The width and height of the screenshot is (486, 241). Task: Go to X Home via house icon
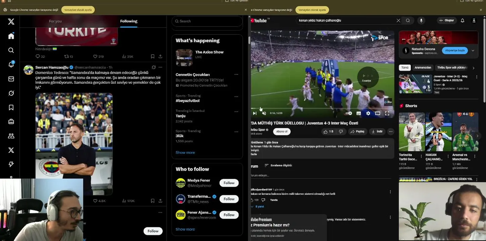[11, 36]
